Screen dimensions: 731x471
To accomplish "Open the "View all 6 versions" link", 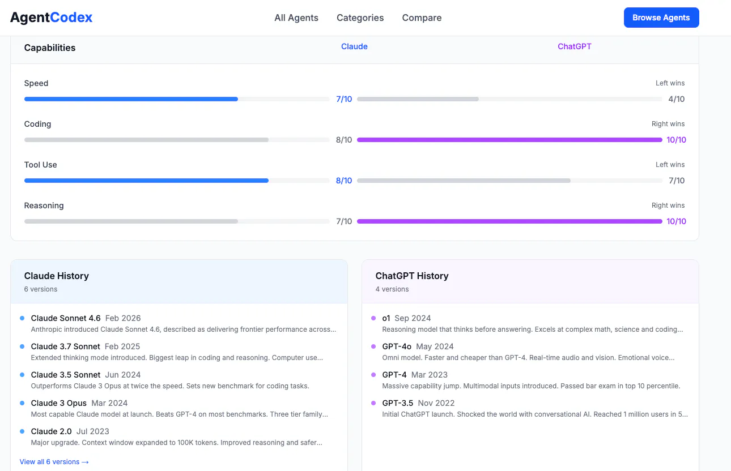I will (54, 462).
